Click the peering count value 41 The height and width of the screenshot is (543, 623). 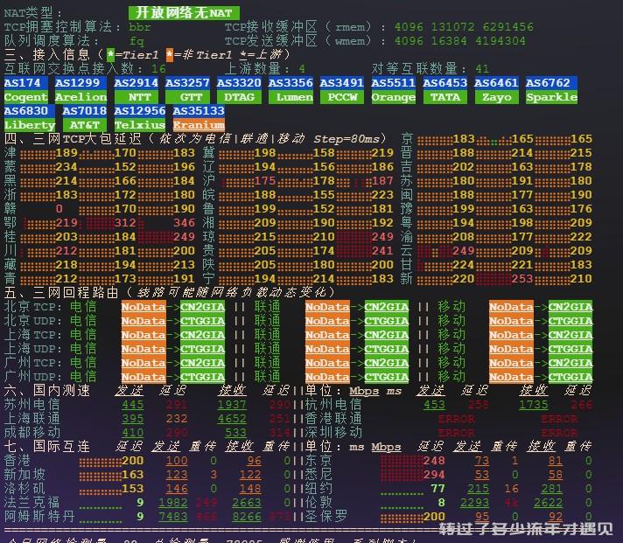(482, 69)
